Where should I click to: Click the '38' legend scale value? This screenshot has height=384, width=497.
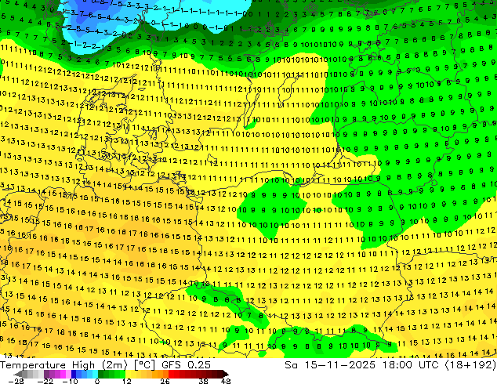pos(204,381)
